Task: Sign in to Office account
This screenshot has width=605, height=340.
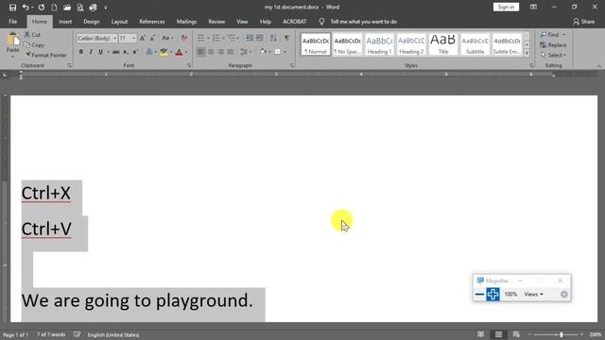Action: pos(506,7)
